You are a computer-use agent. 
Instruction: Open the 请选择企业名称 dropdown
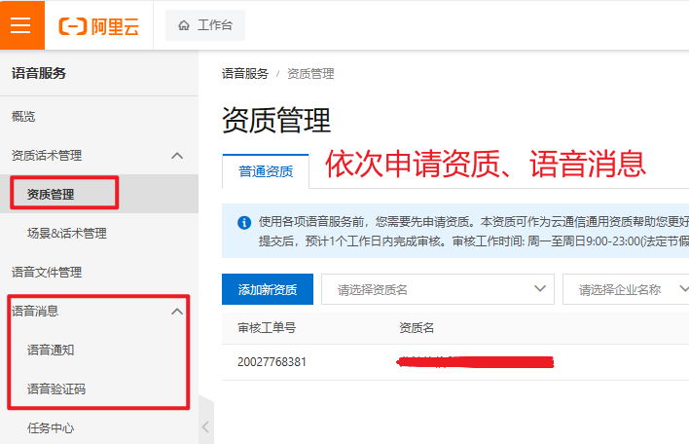point(625,289)
